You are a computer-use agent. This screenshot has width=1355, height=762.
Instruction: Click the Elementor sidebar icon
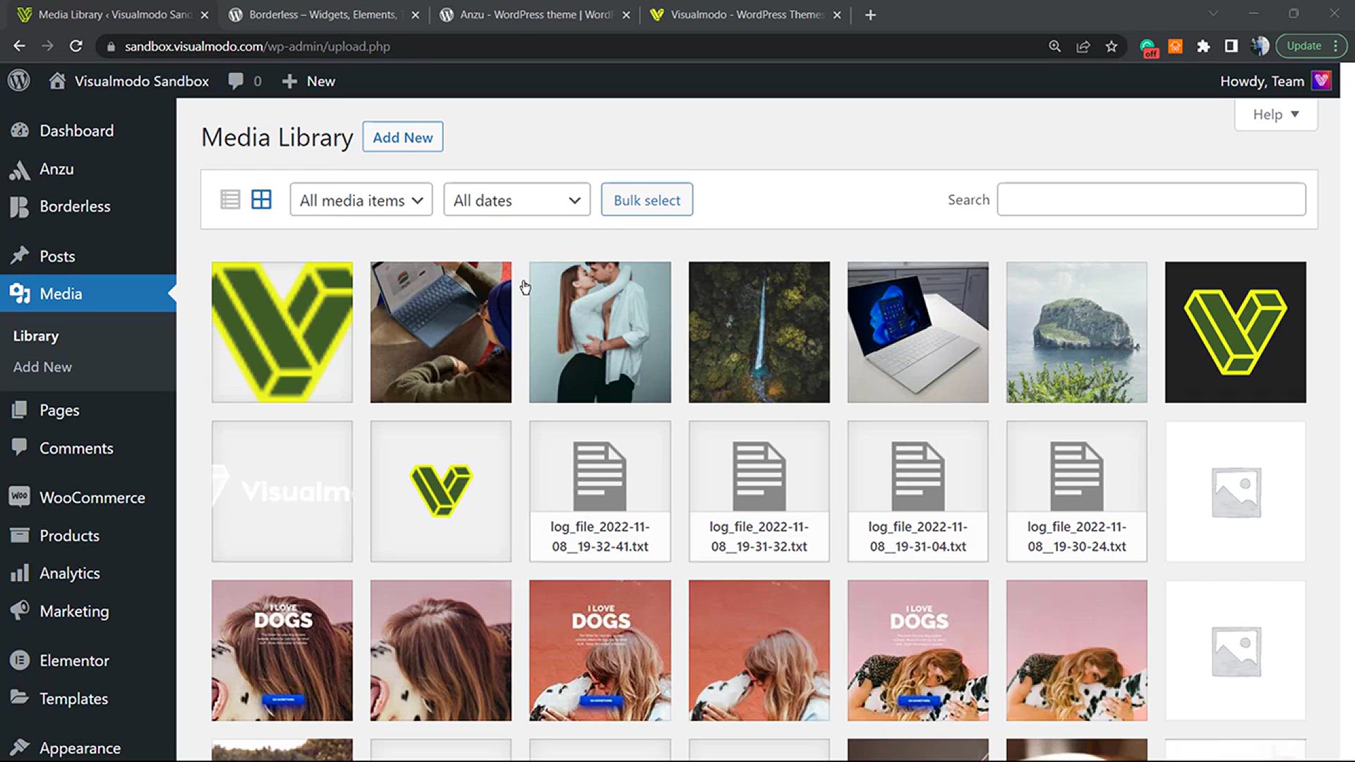click(x=20, y=660)
